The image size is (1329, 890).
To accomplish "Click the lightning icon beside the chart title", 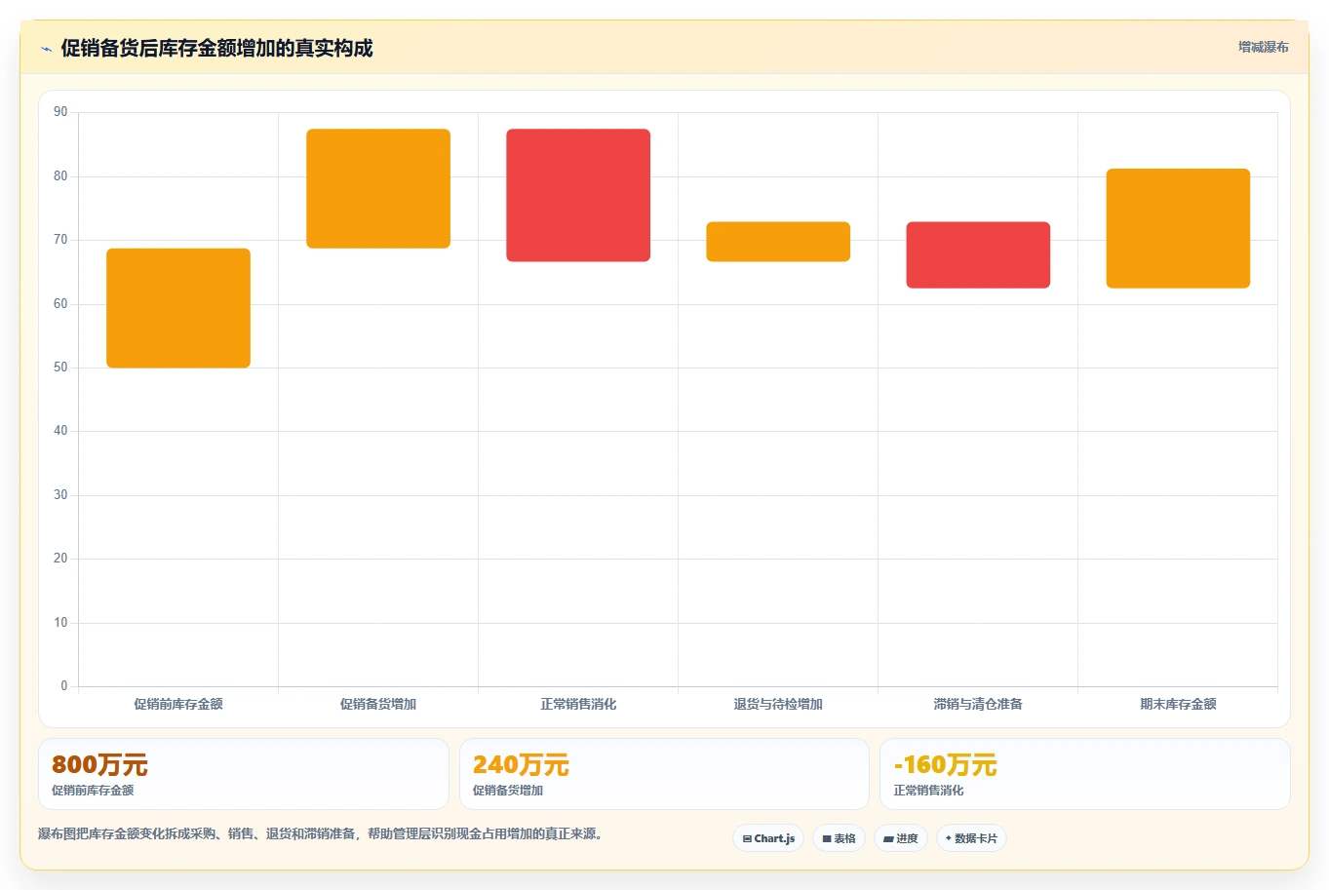I will [46, 49].
